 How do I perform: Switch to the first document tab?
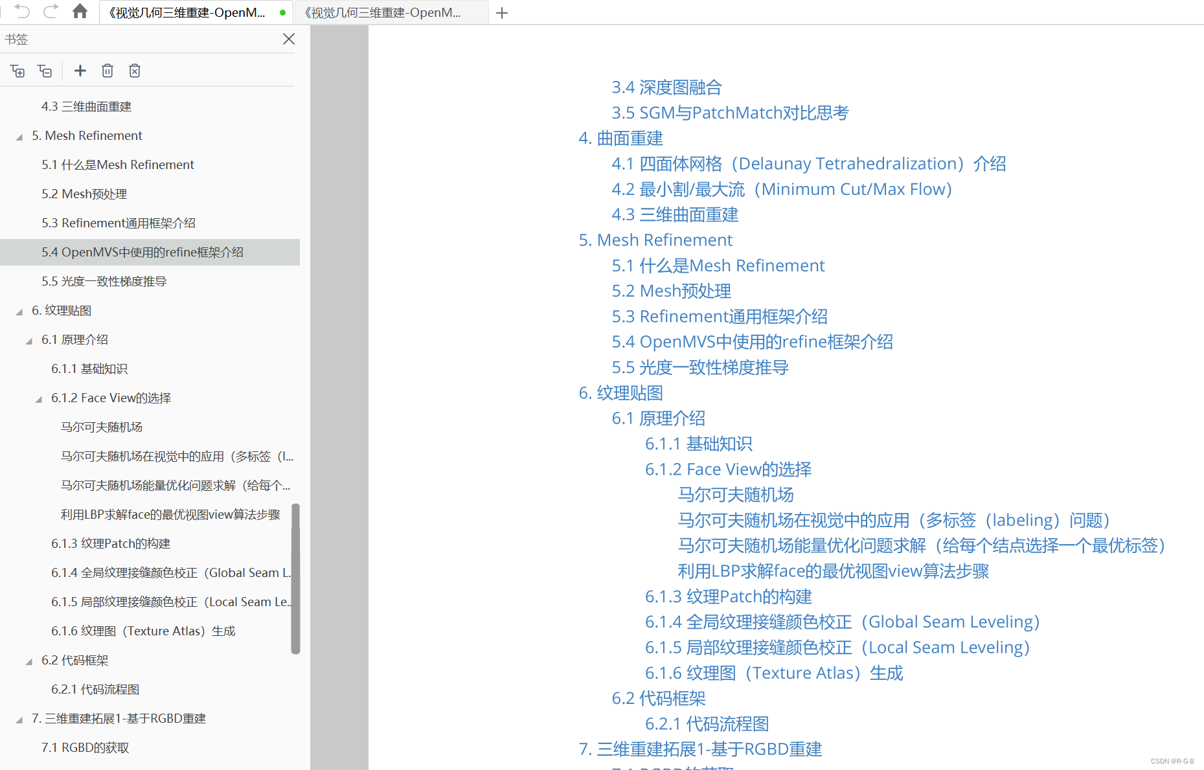[x=196, y=12]
